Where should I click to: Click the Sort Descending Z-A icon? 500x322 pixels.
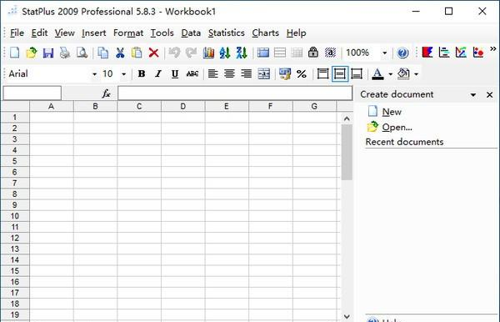point(242,53)
